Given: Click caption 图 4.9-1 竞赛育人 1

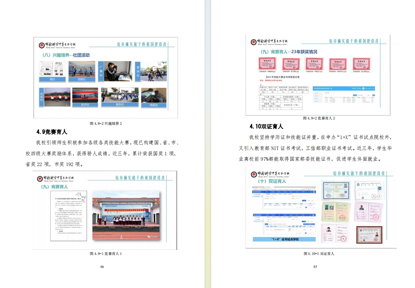Looking at the screenshot, I should (x=106, y=254).
